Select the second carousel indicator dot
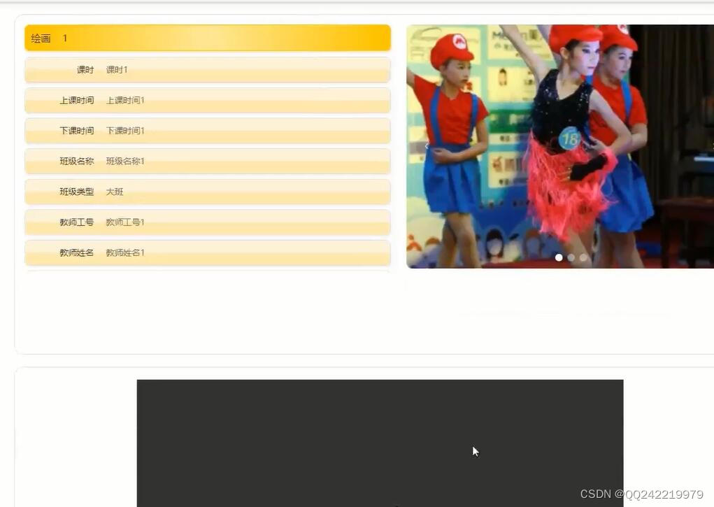 point(571,257)
